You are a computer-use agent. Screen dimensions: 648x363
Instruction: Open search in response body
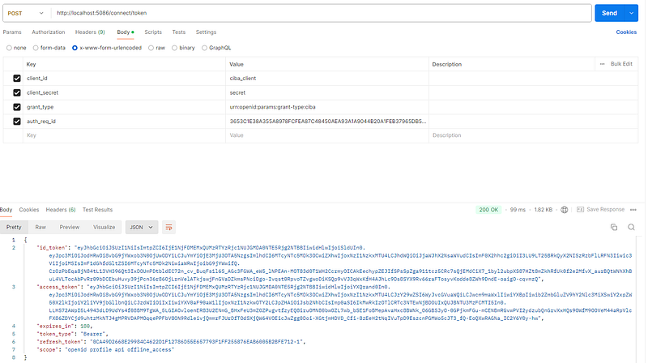[x=631, y=227]
